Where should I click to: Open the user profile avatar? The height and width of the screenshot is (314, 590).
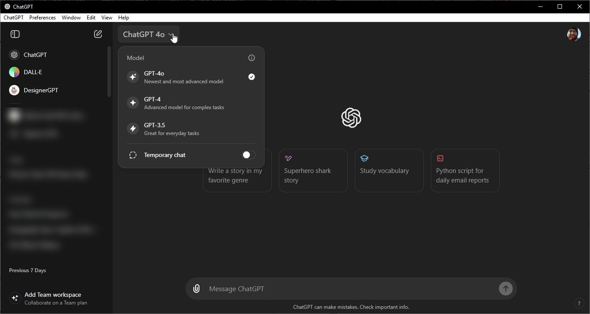coord(574,34)
